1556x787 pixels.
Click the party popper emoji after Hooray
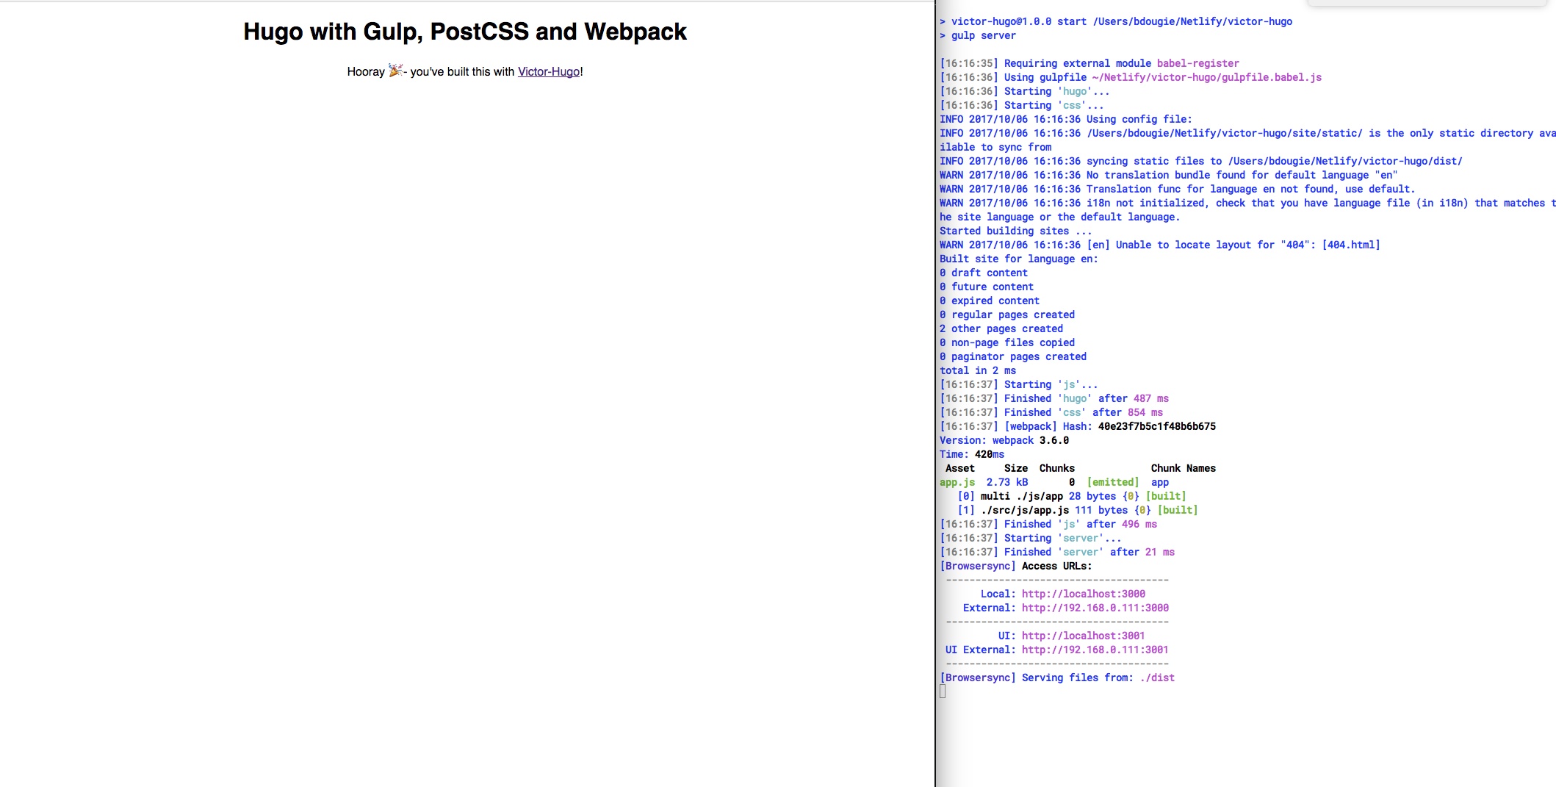(x=395, y=71)
